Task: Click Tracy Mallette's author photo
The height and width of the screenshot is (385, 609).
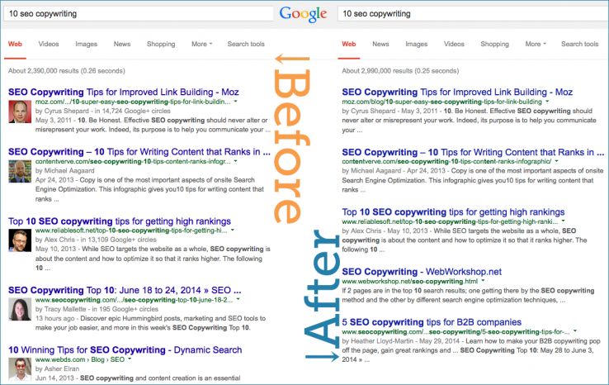Action: (20, 309)
